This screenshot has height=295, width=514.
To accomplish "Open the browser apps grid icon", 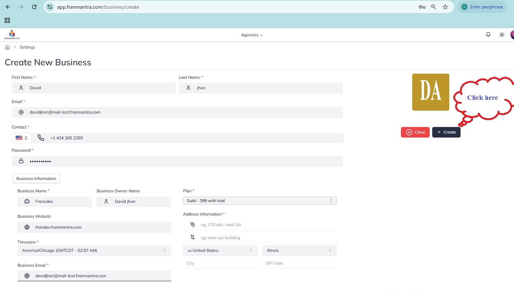I will (x=7, y=20).
